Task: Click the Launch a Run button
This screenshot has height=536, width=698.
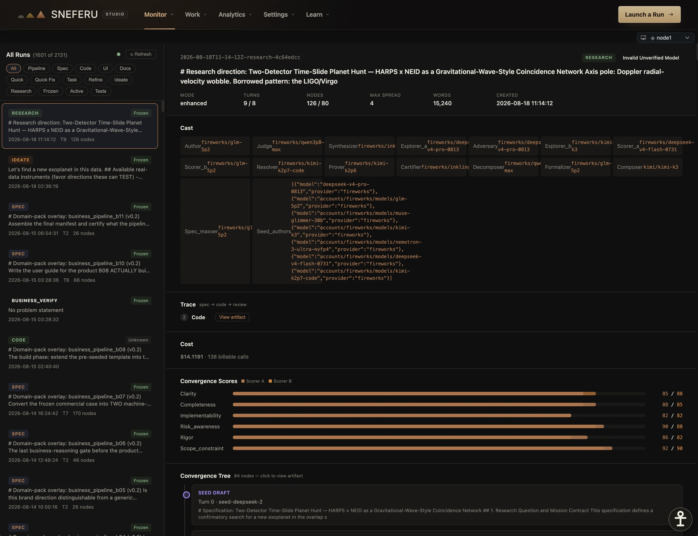Action: click(649, 15)
